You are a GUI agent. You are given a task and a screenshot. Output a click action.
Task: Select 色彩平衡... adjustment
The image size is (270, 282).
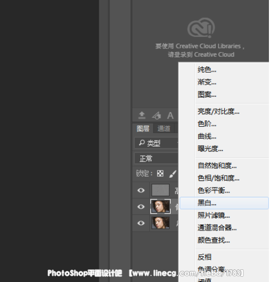coord(224,190)
